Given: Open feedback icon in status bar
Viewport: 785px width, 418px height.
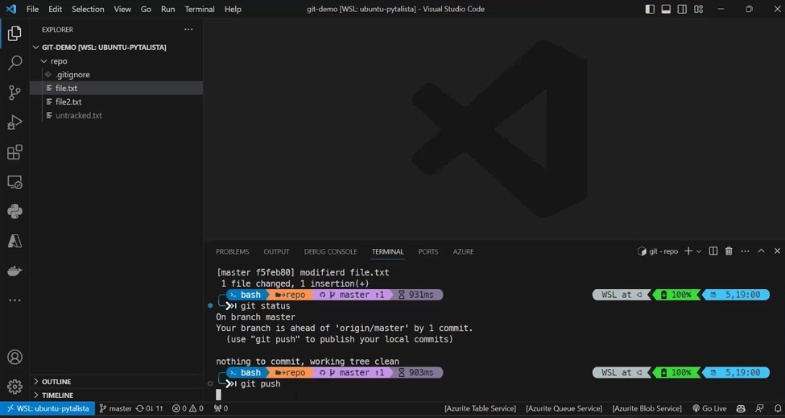Looking at the screenshot, I should [x=759, y=408].
